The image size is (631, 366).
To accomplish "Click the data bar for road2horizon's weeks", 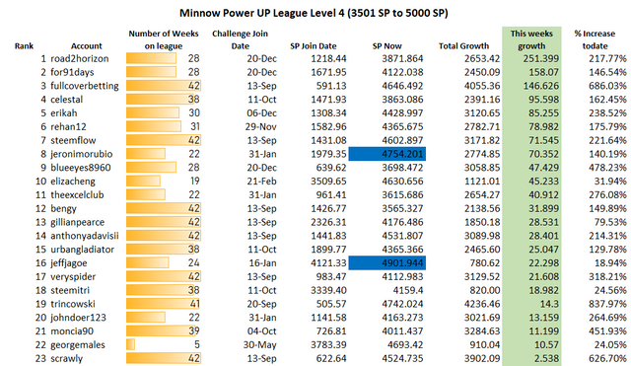I will point(151,58).
